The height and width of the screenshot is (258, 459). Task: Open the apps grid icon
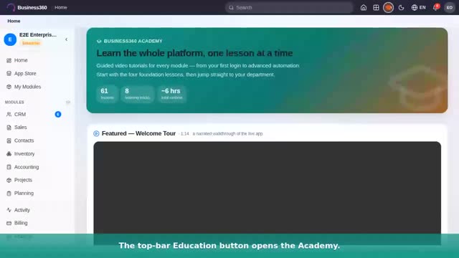coord(376,8)
